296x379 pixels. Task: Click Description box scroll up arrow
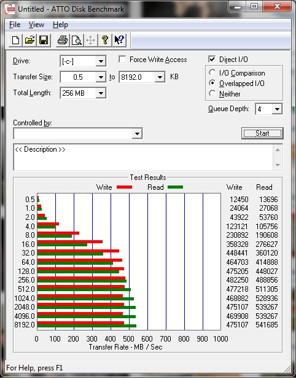coord(278,150)
